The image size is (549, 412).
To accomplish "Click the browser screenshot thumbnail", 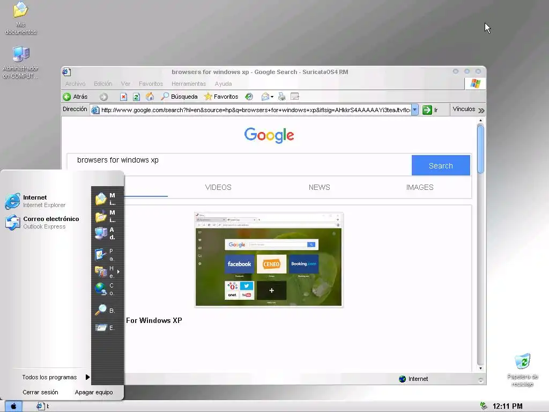I will pos(269,260).
